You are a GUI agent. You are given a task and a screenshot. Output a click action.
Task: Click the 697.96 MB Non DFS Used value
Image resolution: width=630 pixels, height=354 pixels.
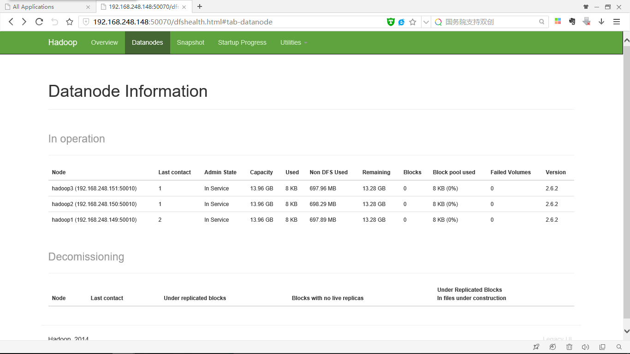click(x=323, y=189)
